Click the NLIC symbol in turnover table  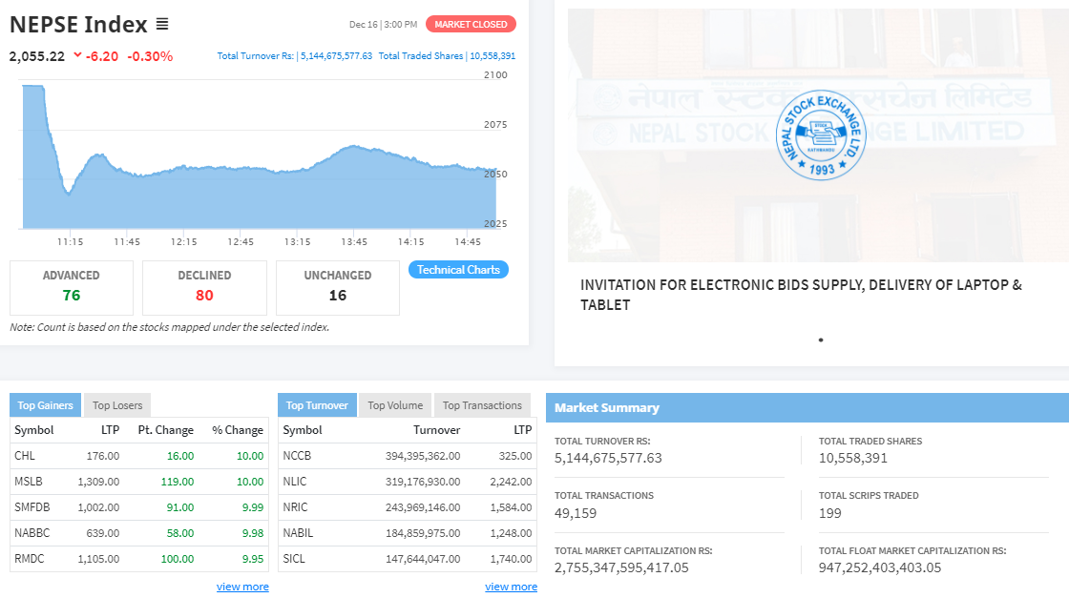click(295, 482)
